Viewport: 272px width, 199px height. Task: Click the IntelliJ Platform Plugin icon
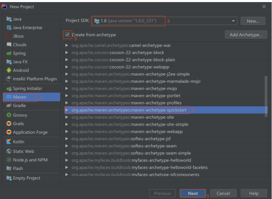(9, 79)
